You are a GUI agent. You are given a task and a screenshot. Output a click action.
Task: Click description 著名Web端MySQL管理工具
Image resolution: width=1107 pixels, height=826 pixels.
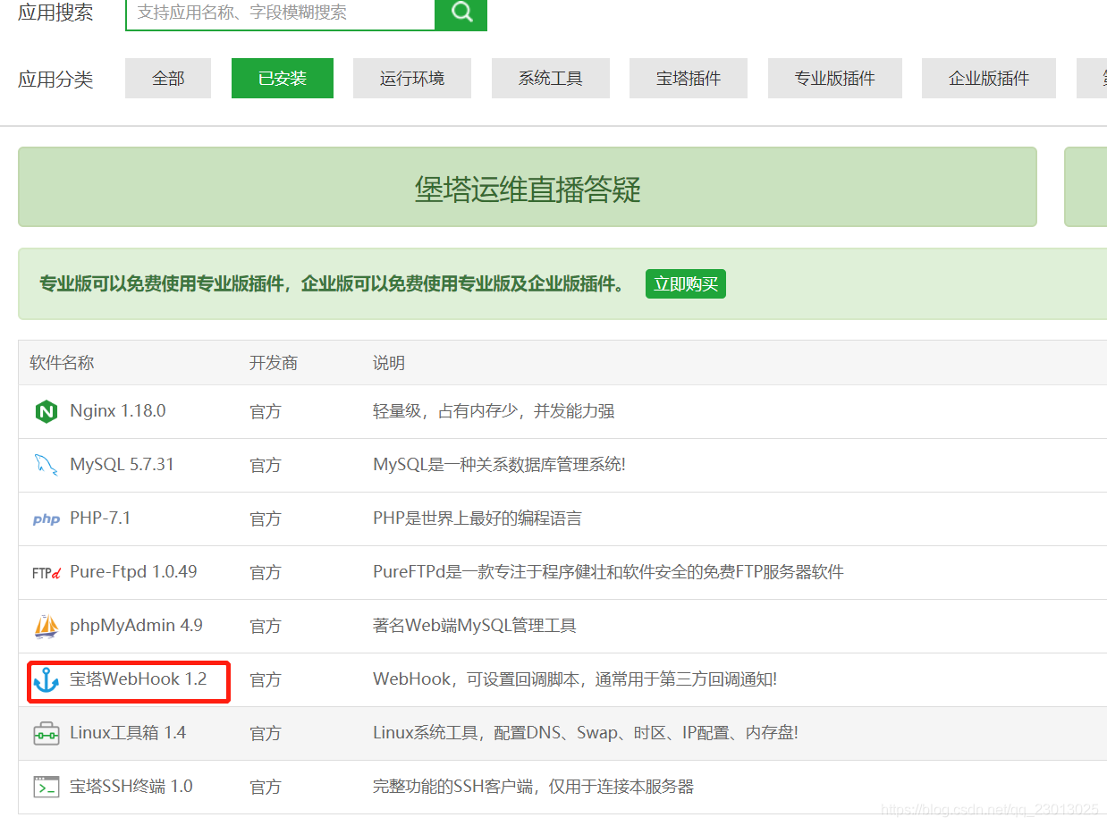click(x=475, y=626)
